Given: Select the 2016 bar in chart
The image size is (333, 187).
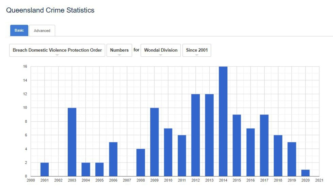Looking at the screenshot, I should pyautogui.click(x=251, y=152).
